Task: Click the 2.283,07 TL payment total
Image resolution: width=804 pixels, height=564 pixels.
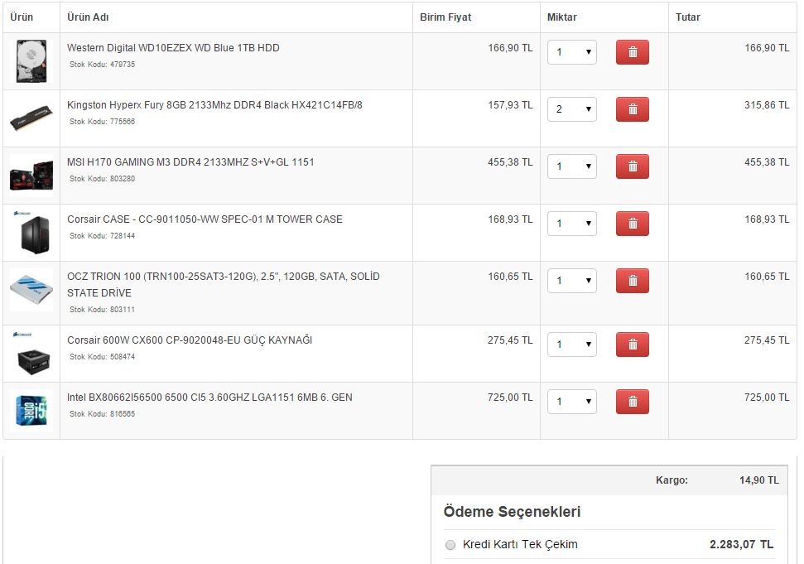Action: coord(741,544)
